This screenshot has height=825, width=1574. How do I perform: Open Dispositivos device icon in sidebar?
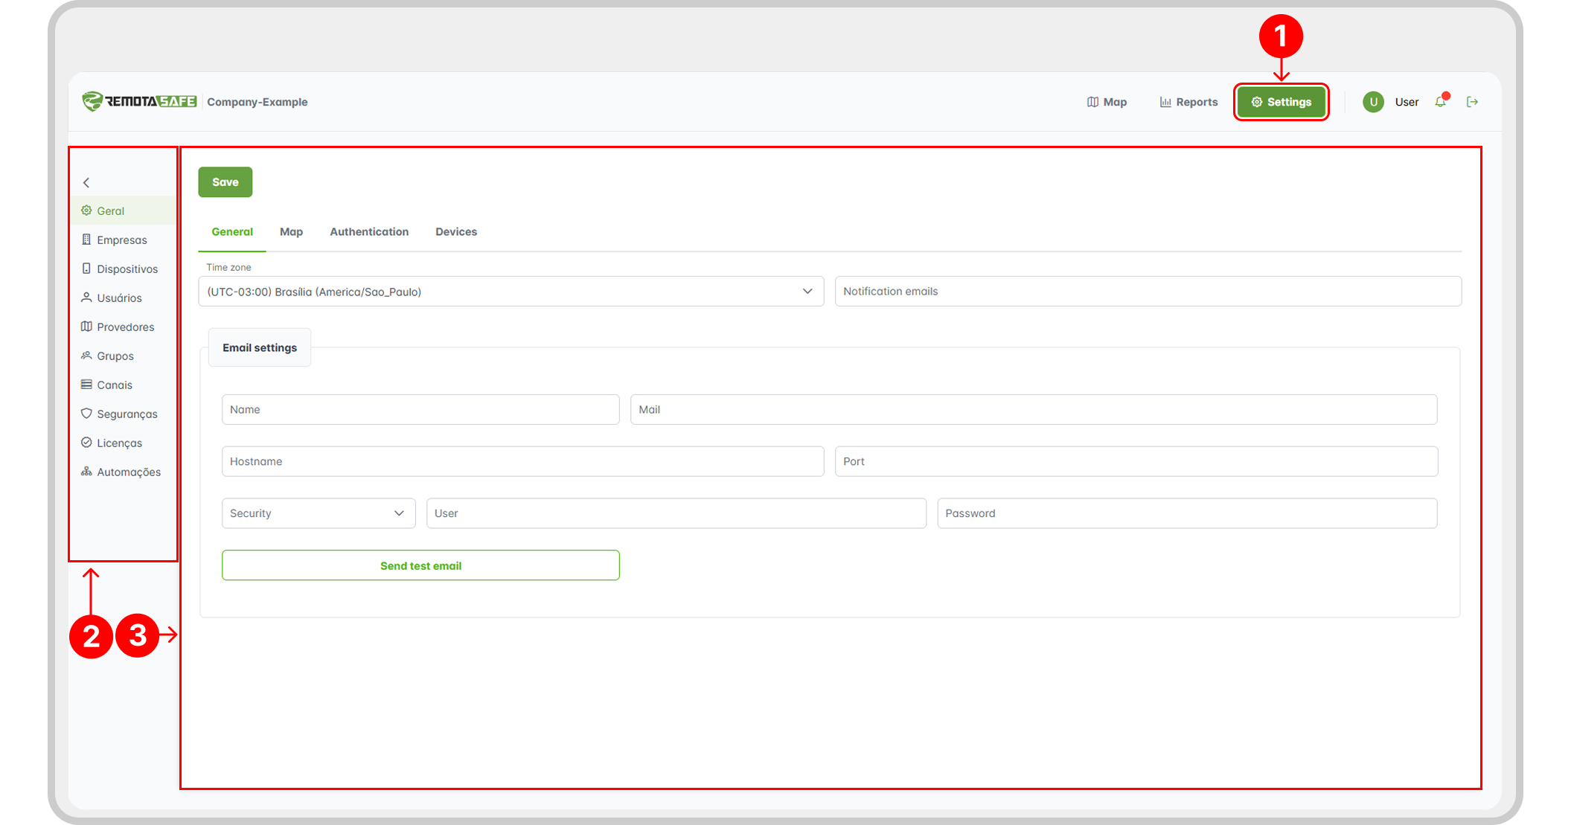click(86, 269)
